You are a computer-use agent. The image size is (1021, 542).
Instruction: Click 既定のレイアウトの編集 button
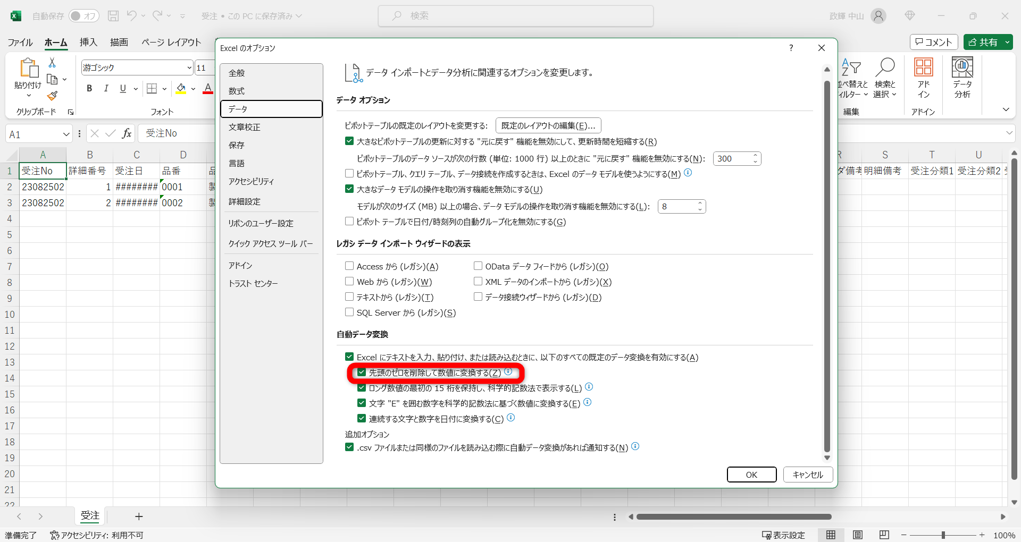548,125
